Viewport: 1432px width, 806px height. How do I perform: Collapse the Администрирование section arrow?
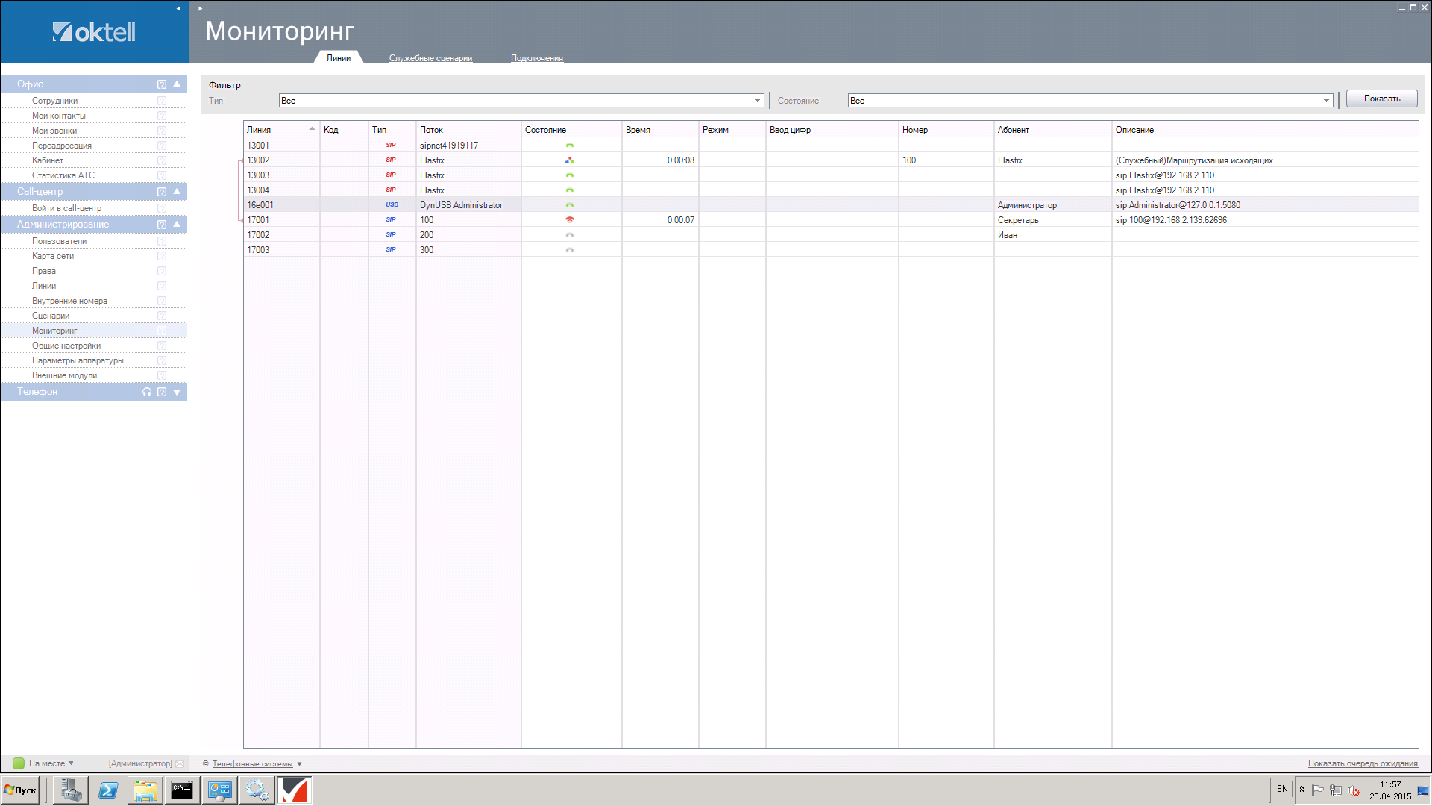pyautogui.click(x=177, y=225)
